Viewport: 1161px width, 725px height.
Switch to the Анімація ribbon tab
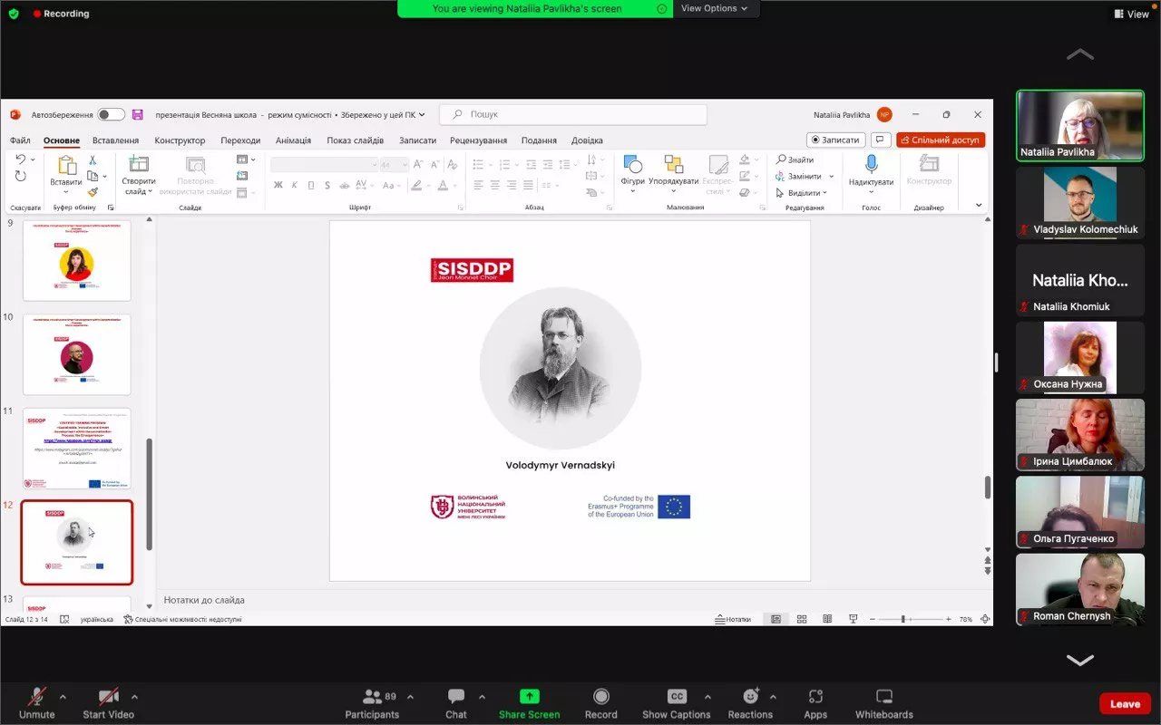(293, 140)
